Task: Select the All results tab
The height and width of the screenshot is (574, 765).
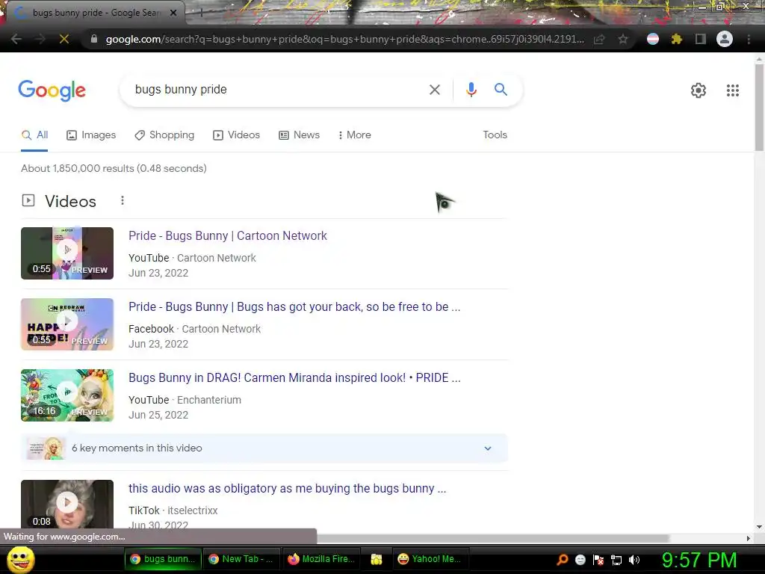Action: pos(34,135)
